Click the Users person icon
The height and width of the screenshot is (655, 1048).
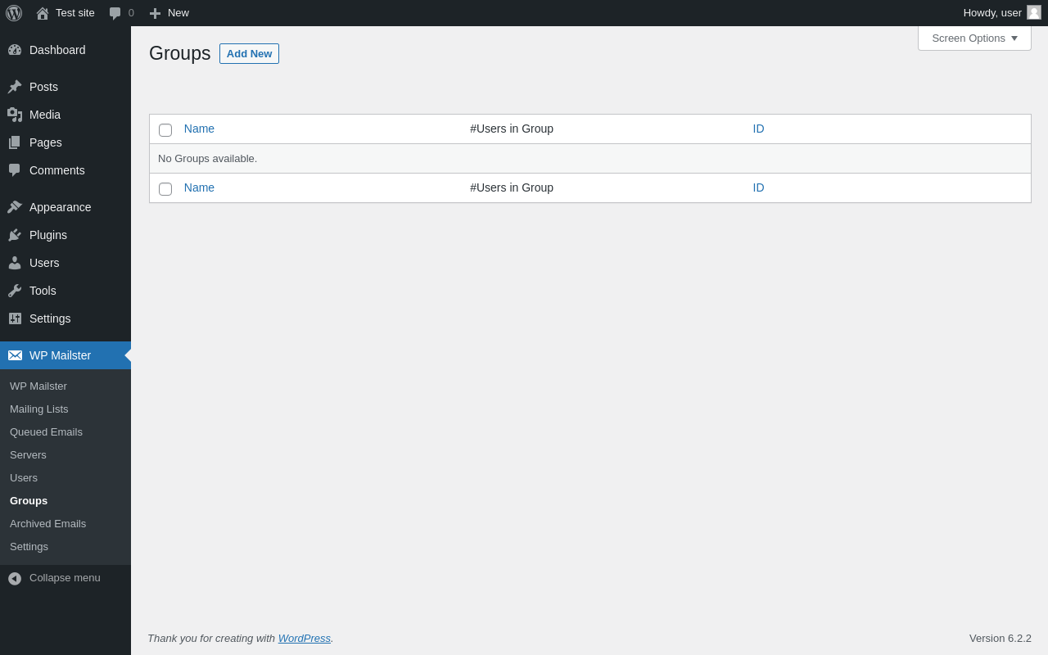pyautogui.click(x=15, y=263)
